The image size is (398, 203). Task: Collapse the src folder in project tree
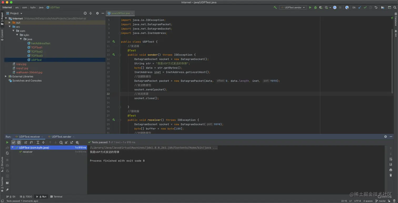tap(10, 27)
